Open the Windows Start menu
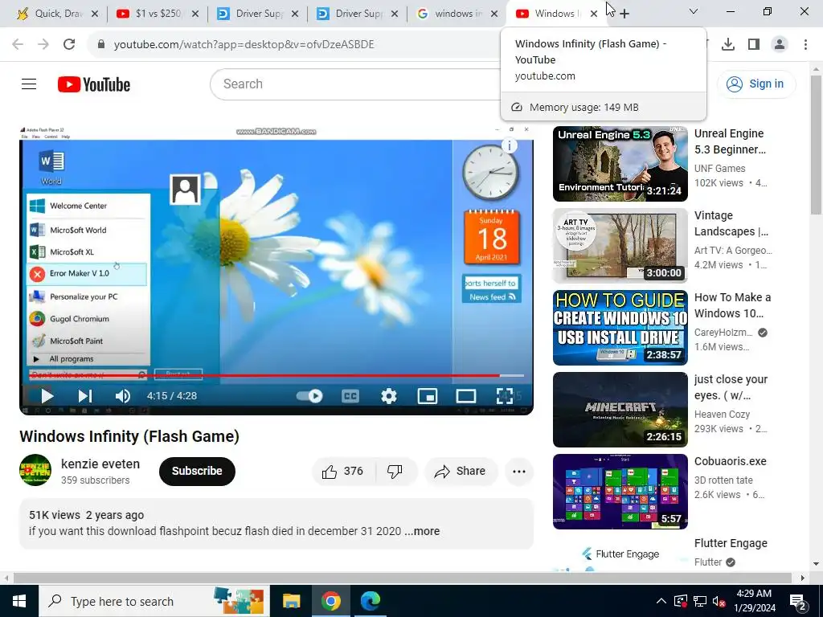The image size is (823, 617). click(19, 601)
